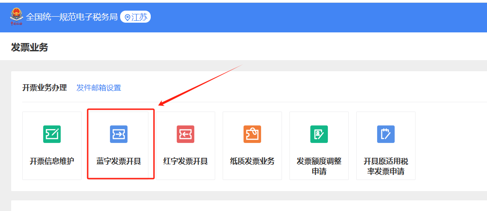Click the 发票业务 page heading
This screenshot has width=487, height=211.
click(x=30, y=47)
